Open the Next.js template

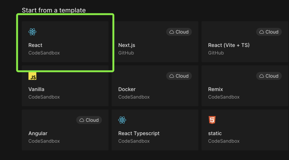point(155,42)
